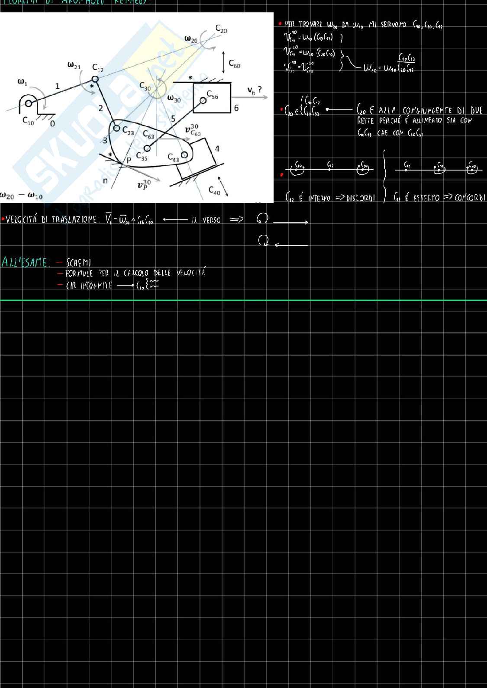The image size is (487, 688).
Task: Click the C23 hinge circle on cam
Action: [116, 128]
